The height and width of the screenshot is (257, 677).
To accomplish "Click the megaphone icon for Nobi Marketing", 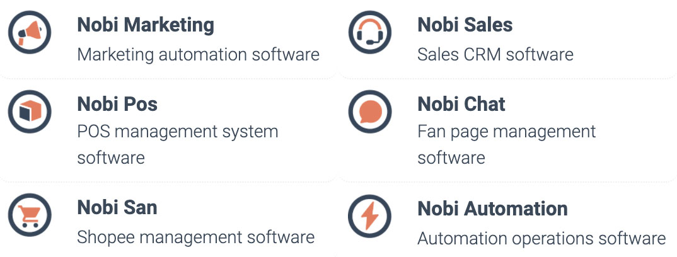I will (x=30, y=33).
